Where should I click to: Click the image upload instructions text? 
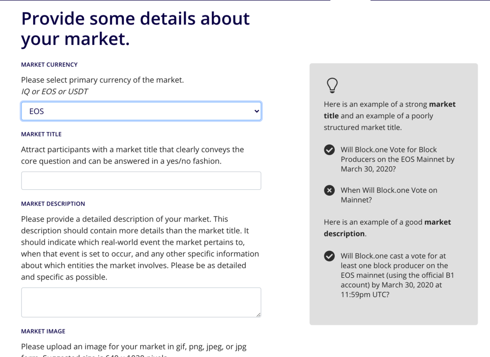134,350
